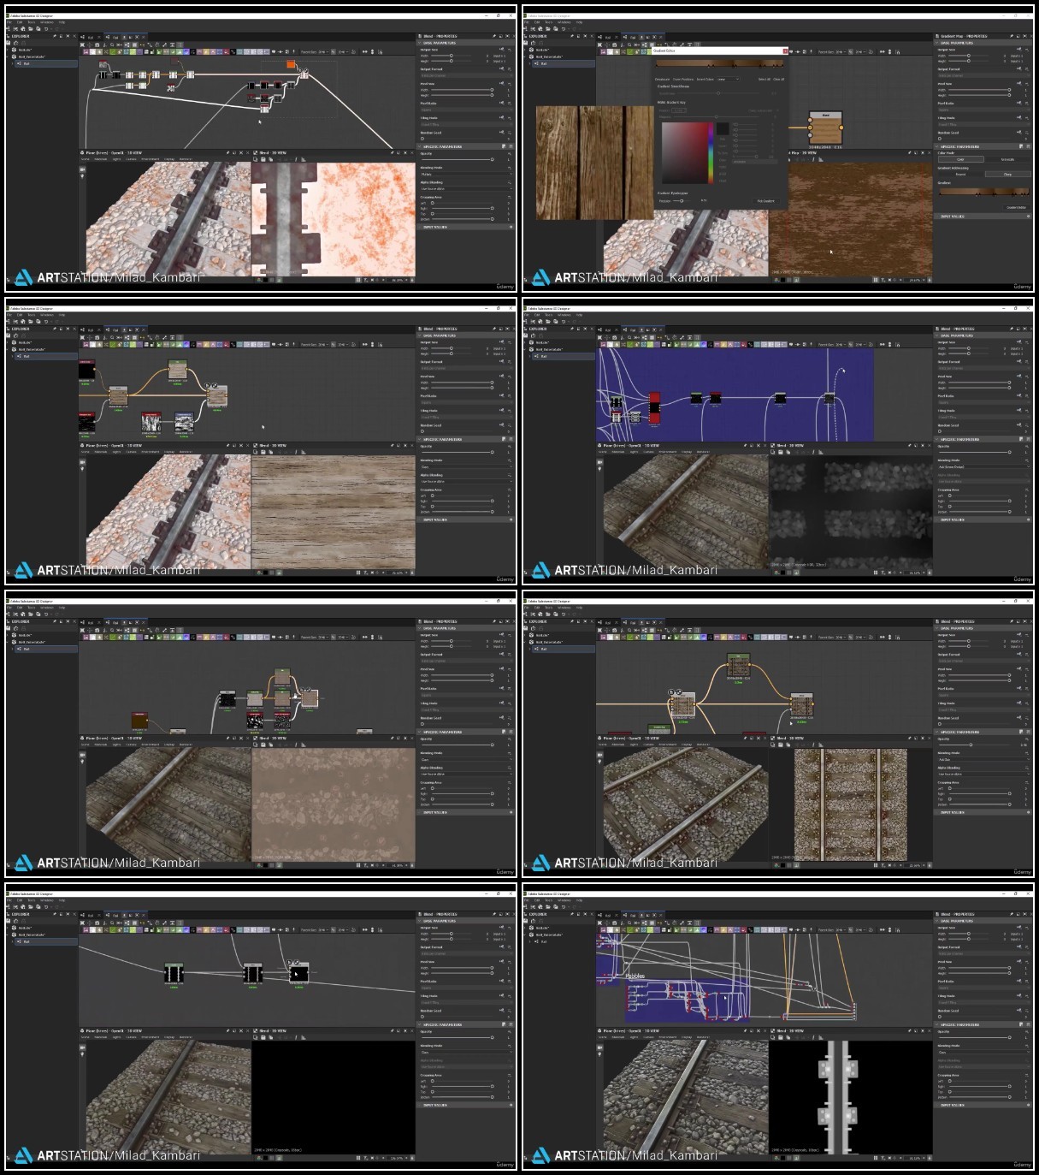Select wood node beside the Gradient Editor
Screen dimensions: 1039x1175
(826, 129)
